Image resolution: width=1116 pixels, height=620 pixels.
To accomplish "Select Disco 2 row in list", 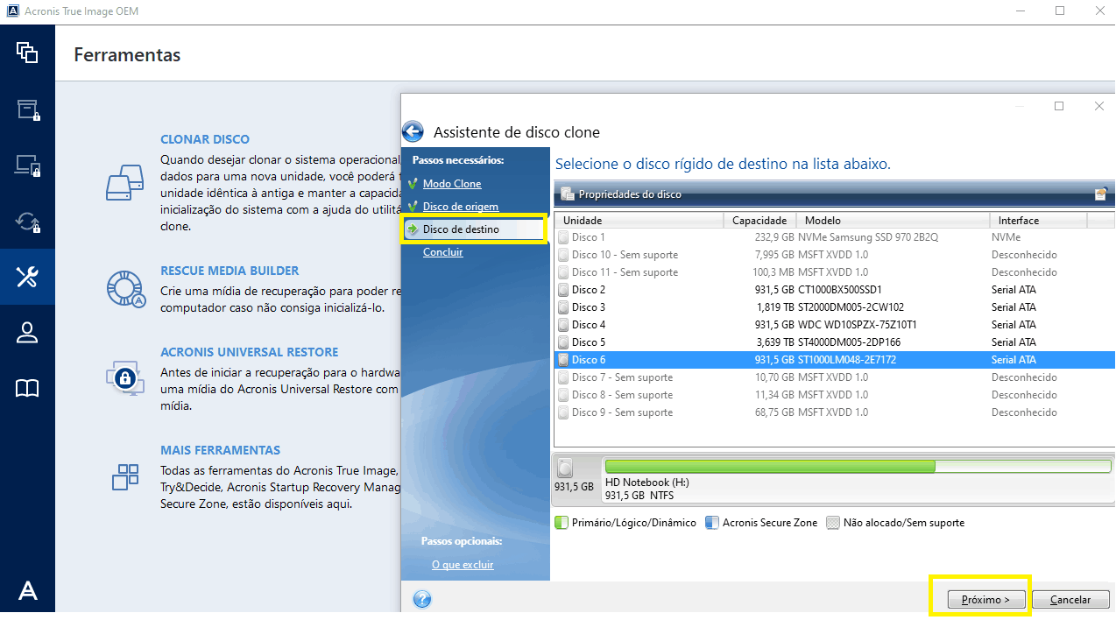I will point(834,290).
